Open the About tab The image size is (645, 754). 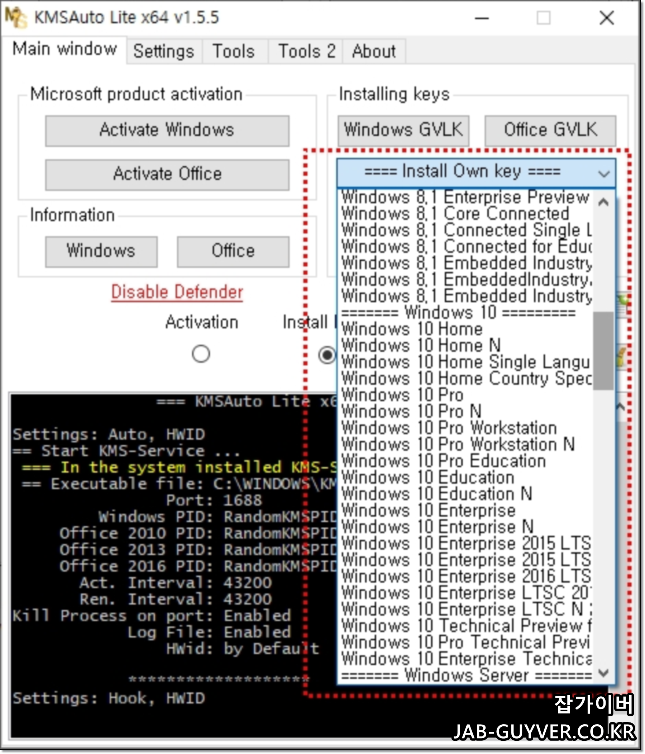pos(374,51)
